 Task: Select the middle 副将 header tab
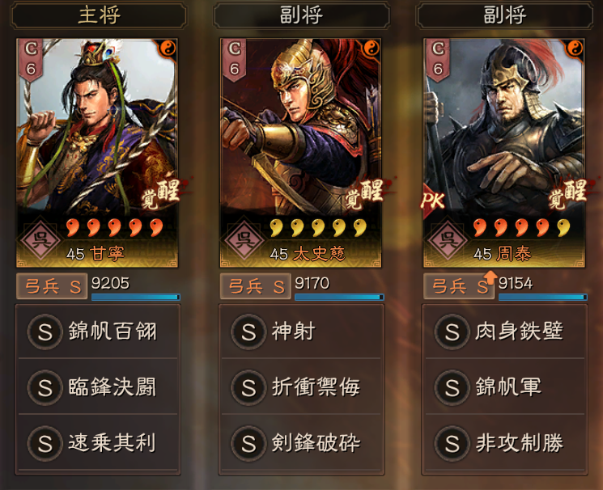(301, 15)
